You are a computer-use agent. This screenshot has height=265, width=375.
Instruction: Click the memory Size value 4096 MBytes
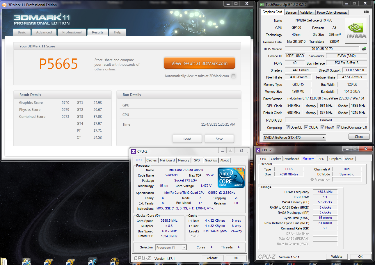[288, 174]
